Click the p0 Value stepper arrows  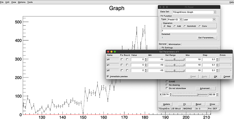click(x=145, y=59)
